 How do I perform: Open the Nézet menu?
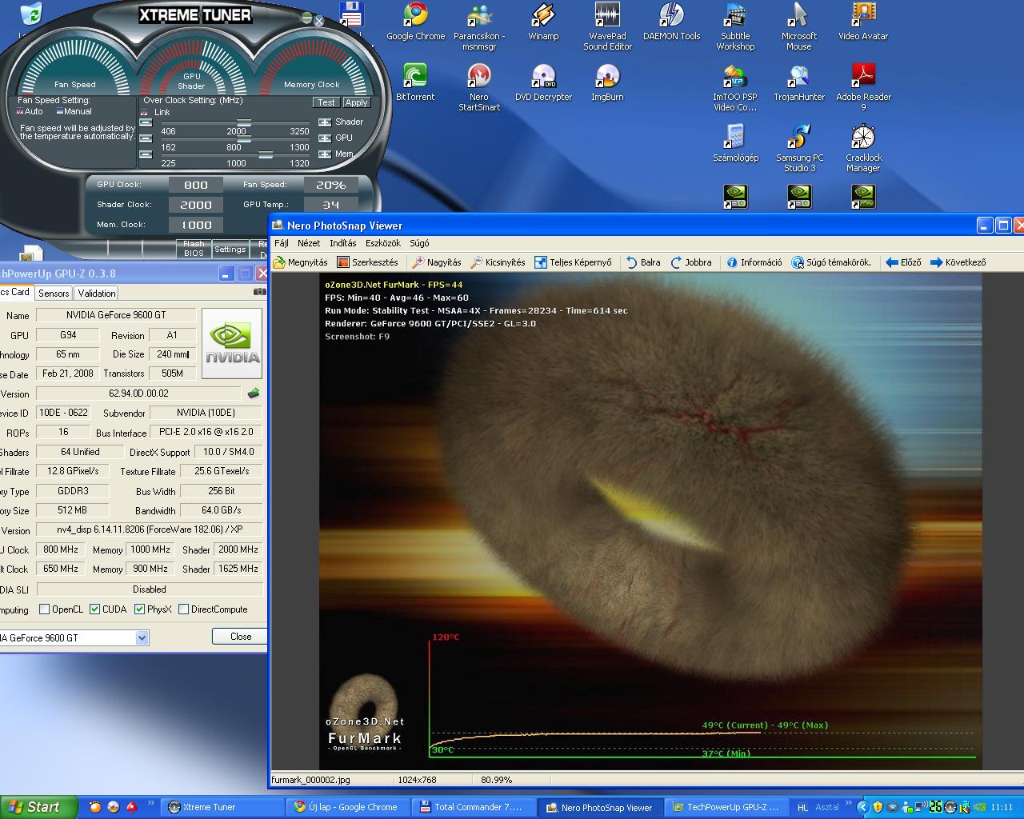(309, 243)
